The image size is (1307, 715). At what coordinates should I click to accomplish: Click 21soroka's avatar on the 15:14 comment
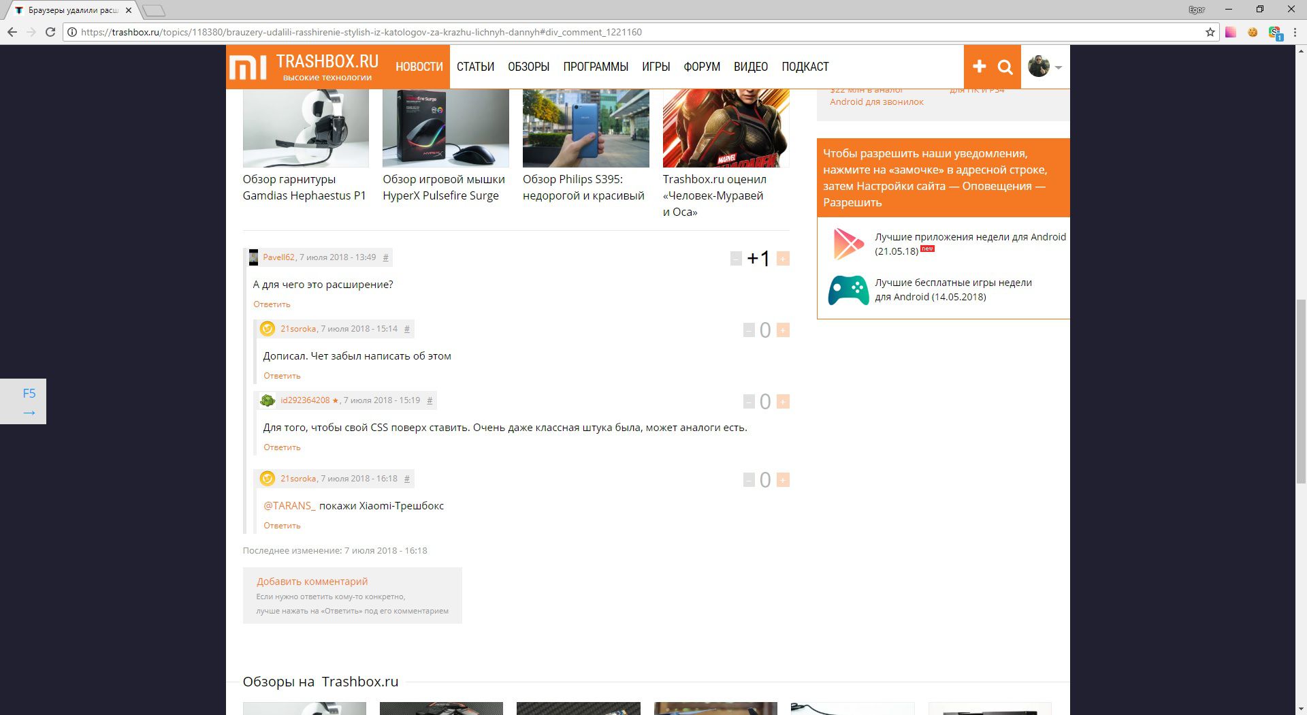click(268, 329)
